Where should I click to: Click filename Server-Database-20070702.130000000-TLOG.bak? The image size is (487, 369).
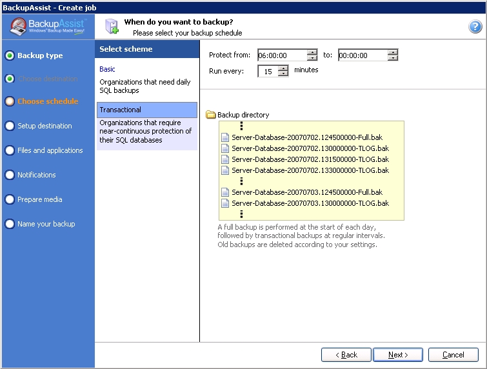coord(310,148)
